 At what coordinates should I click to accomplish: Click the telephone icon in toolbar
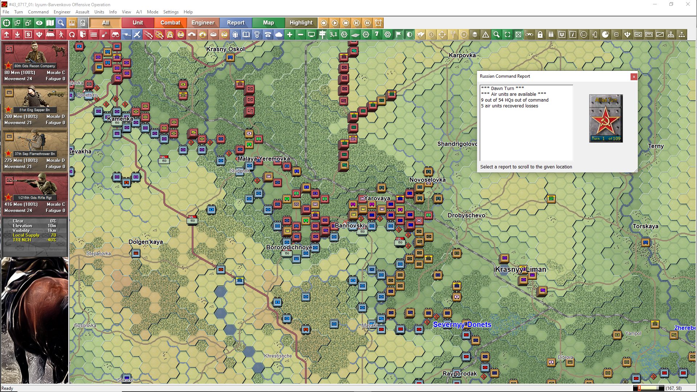point(268,35)
